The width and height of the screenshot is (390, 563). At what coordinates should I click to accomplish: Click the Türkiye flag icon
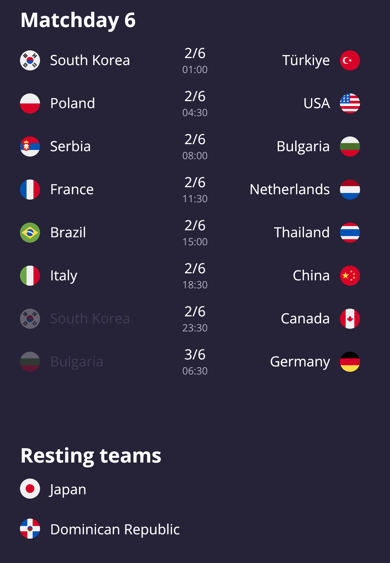point(350,60)
